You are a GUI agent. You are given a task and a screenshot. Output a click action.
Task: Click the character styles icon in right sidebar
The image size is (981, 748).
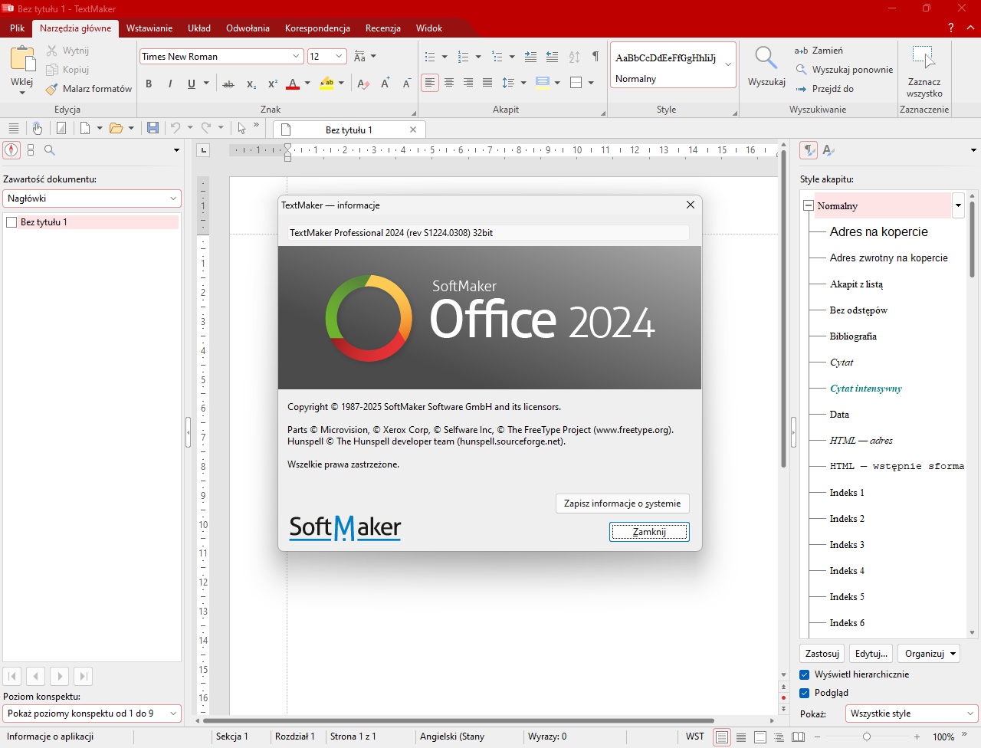tap(828, 150)
